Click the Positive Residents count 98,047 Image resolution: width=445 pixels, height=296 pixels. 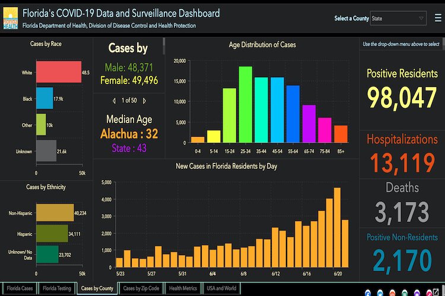[x=402, y=98]
